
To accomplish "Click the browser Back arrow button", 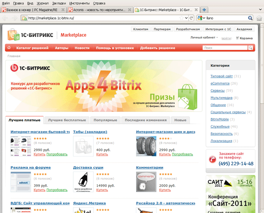I will [x=6, y=18].
